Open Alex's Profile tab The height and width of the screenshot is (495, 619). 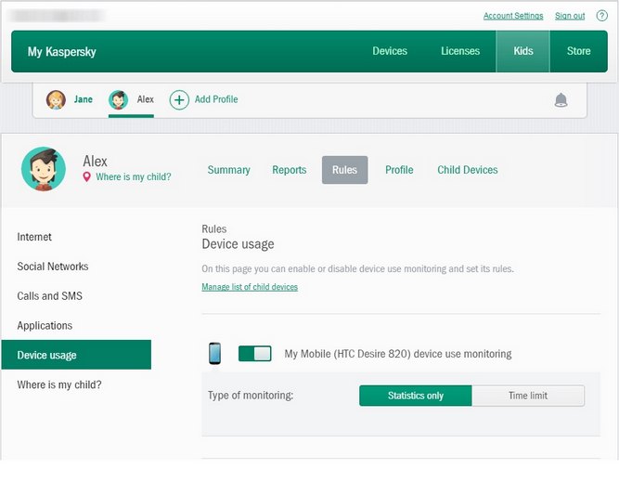coord(399,170)
